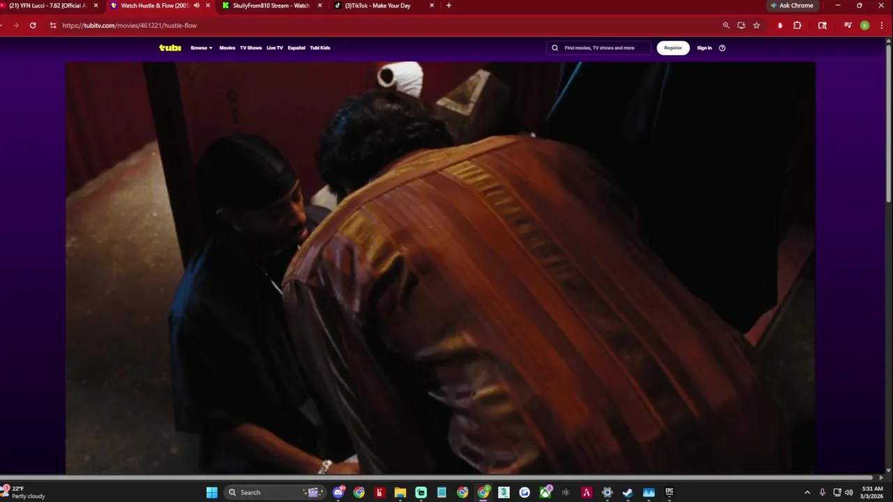Open Xbox app from taskbar
Viewport: 893px width, 502px height.
546,492
